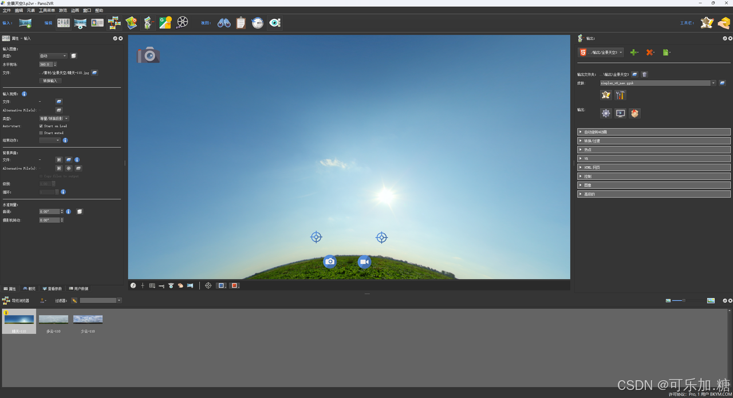
Task: Click the horizontal field of view input
Action: (46, 64)
